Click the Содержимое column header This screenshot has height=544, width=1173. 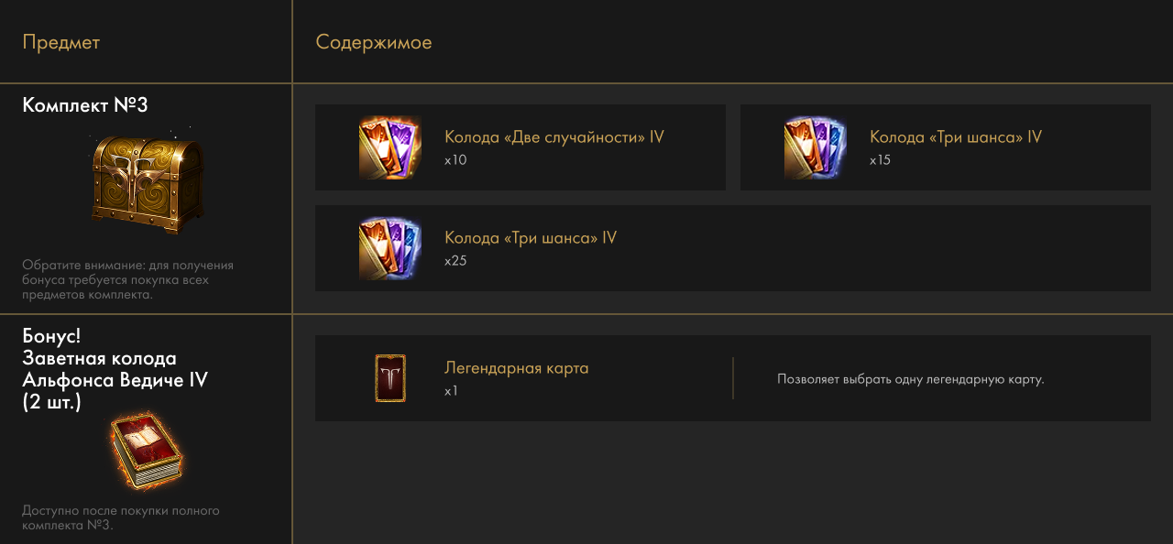(374, 42)
